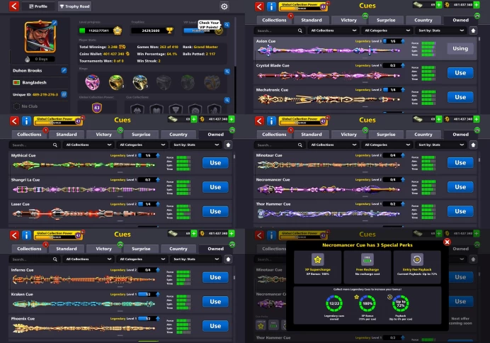Open All Collections dropdown above the Axion Cue list
The height and width of the screenshot is (343, 490).
(334, 30)
